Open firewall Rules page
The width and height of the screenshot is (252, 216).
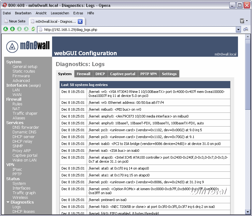pyautogui.click(x=17, y=104)
